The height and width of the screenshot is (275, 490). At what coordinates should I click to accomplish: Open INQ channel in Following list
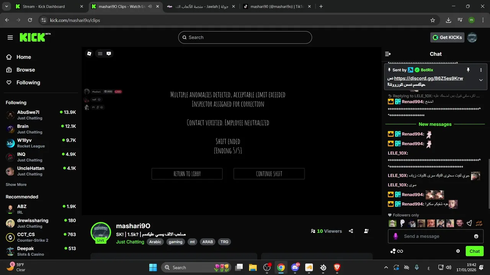click(x=41, y=157)
